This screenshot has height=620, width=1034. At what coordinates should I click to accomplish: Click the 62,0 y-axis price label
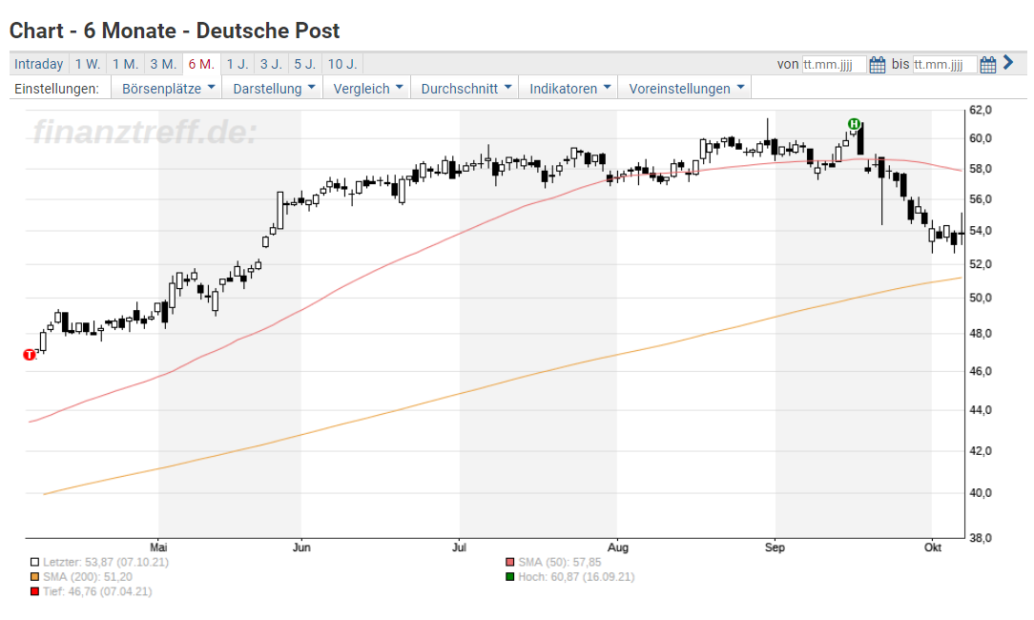(x=981, y=110)
